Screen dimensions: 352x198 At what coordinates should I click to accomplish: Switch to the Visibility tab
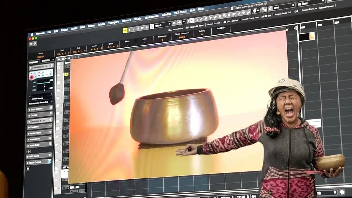tap(46, 61)
